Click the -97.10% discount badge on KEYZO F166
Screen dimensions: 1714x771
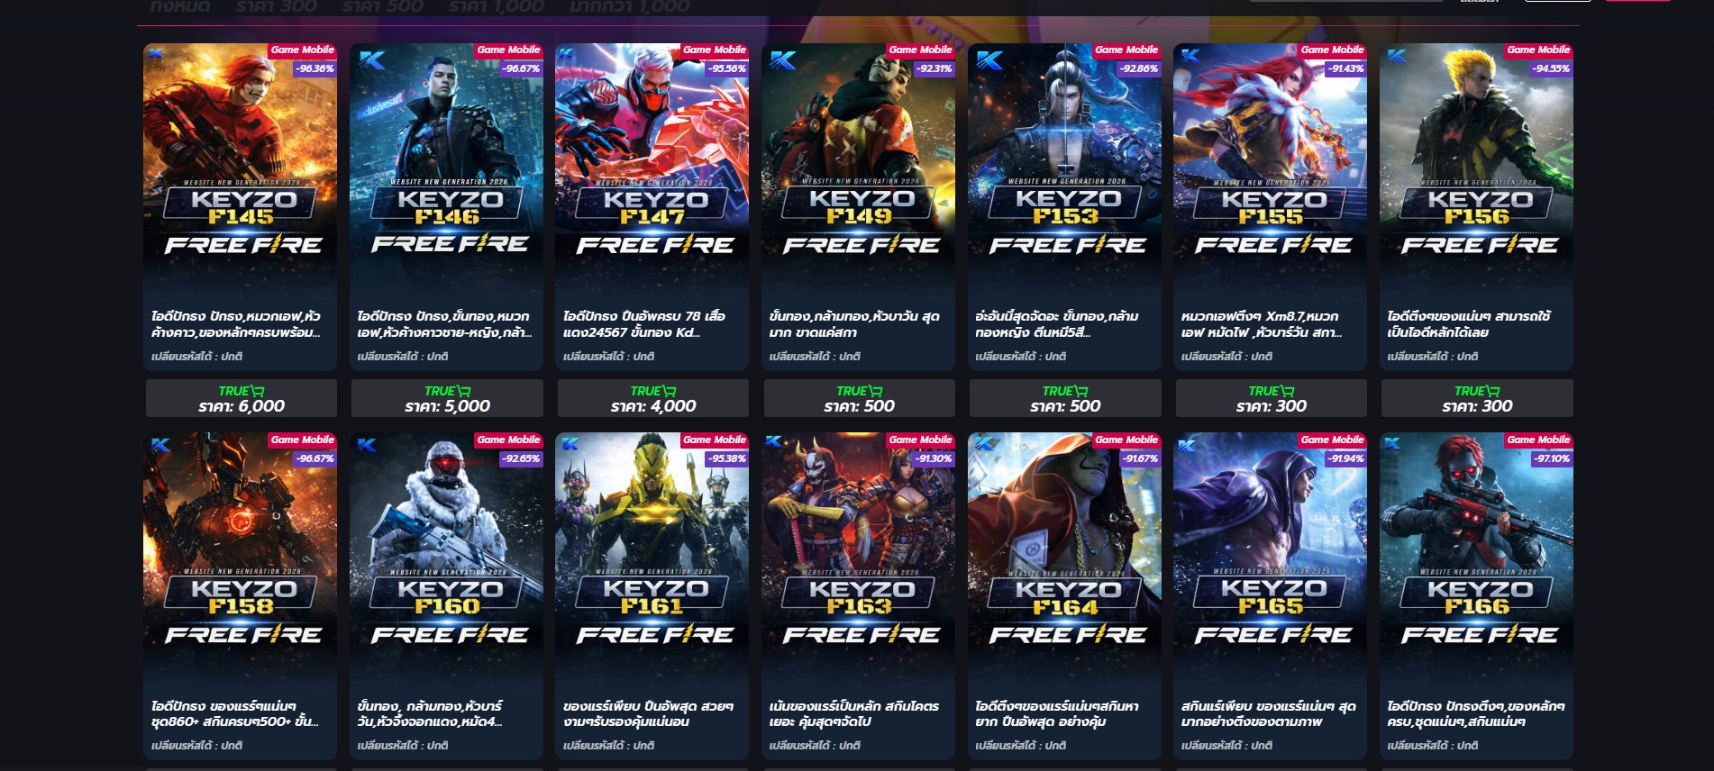tap(1553, 458)
